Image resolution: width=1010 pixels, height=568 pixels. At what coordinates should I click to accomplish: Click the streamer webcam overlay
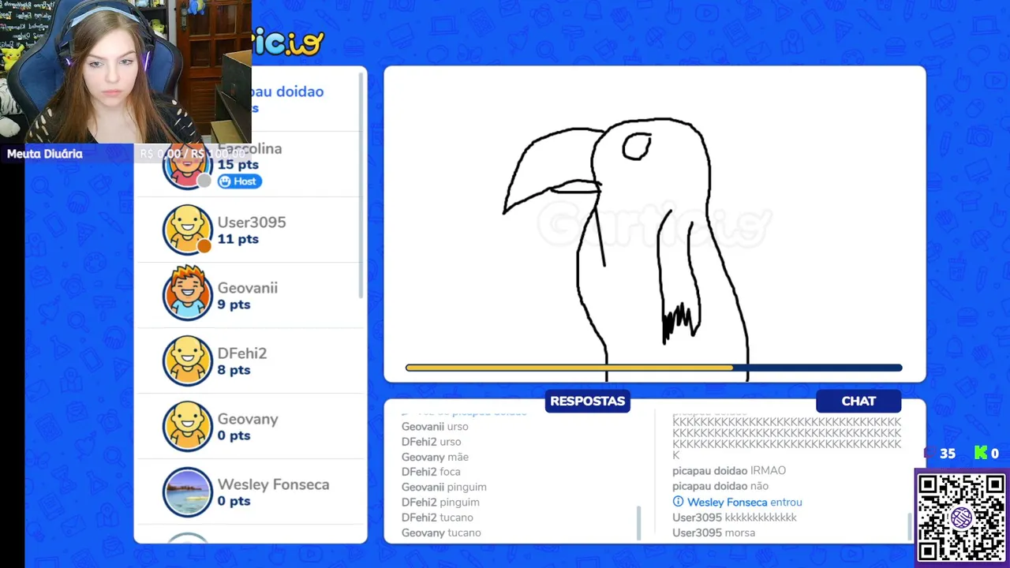point(125,71)
